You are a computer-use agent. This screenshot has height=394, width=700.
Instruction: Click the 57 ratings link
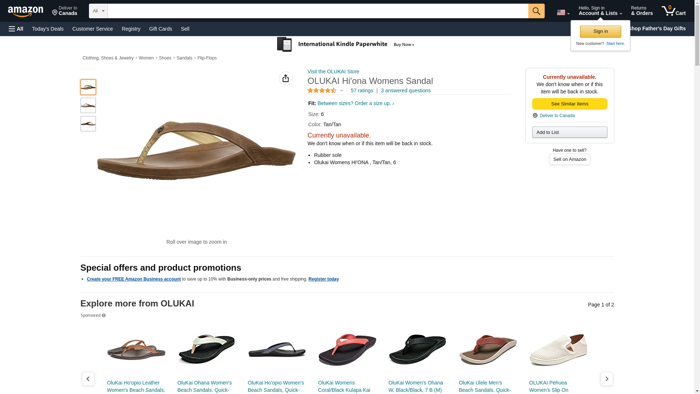point(362,90)
